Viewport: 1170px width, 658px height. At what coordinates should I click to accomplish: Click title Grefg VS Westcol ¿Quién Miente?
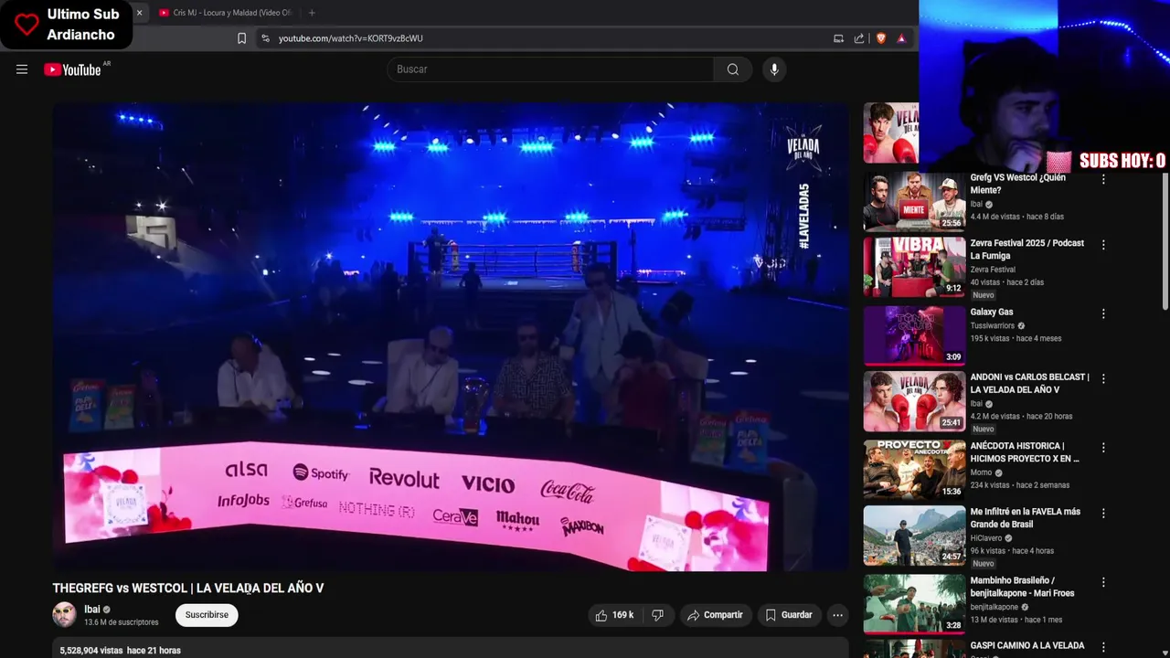click(x=1017, y=184)
